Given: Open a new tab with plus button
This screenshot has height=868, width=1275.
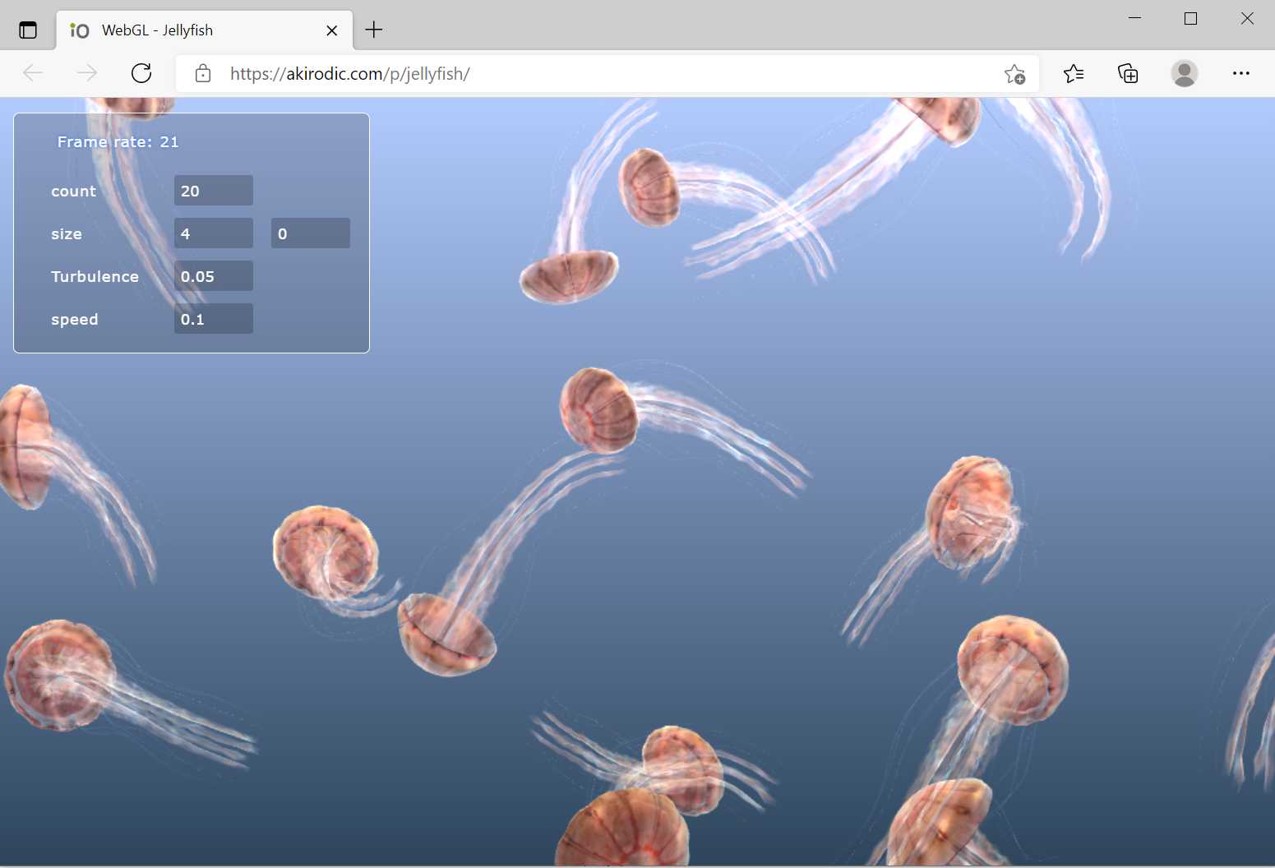Looking at the screenshot, I should [x=374, y=30].
